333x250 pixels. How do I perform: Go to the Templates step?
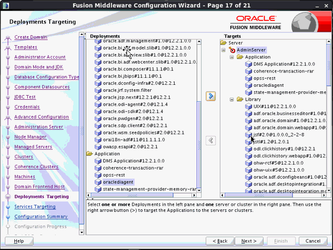(x=26, y=47)
